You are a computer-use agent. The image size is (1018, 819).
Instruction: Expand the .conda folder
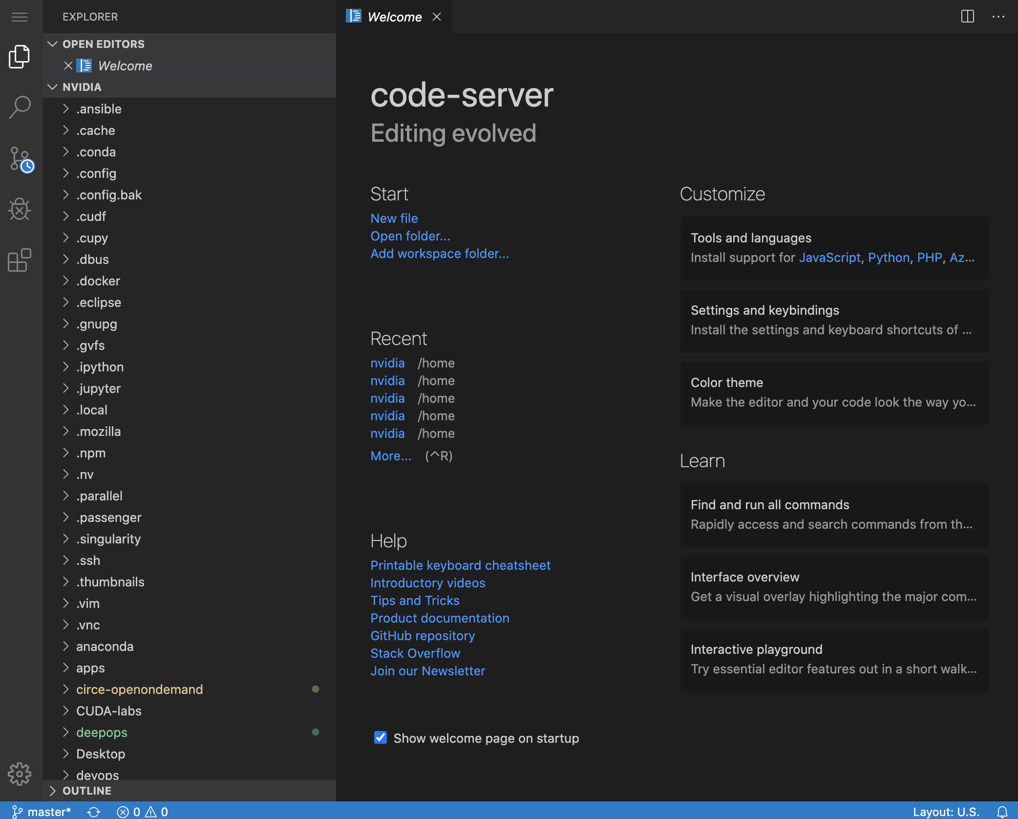[x=190, y=151]
